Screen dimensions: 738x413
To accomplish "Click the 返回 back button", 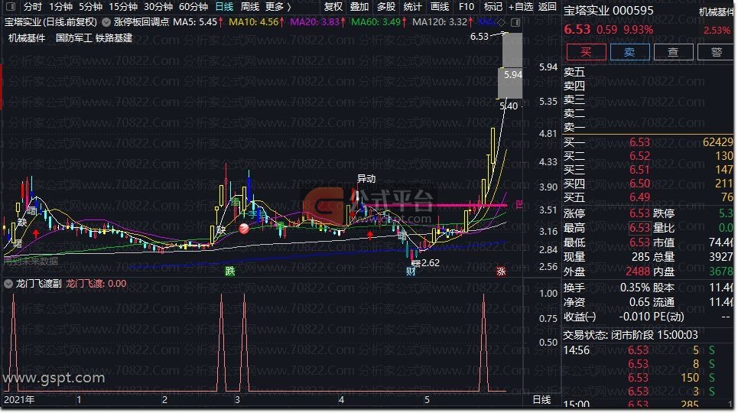I will (548, 7).
